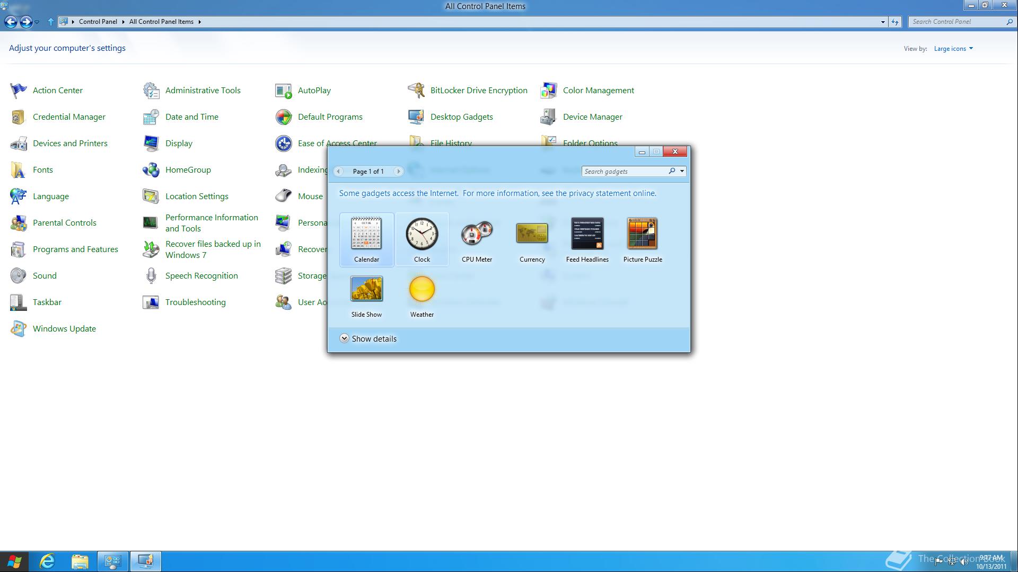Open the Sound speaker icon

tap(19, 276)
